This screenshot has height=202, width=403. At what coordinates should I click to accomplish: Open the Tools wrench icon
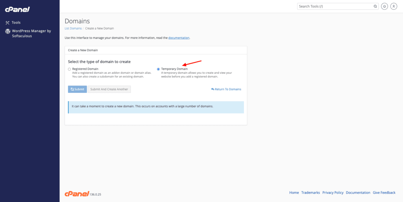(x=7, y=22)
